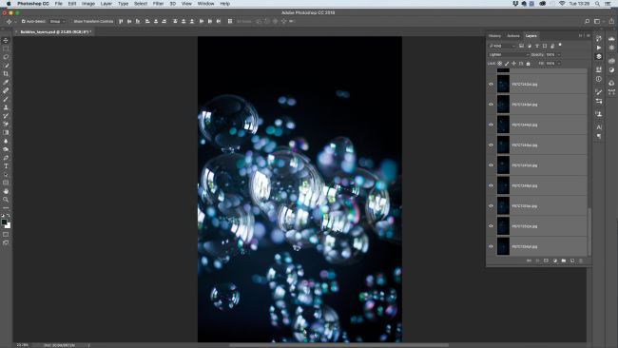
Task: Open the Filter menu
Action: (158, 4)
